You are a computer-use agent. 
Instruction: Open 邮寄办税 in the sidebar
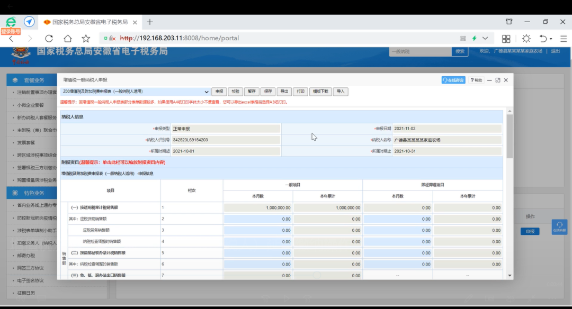coord(26,256)
